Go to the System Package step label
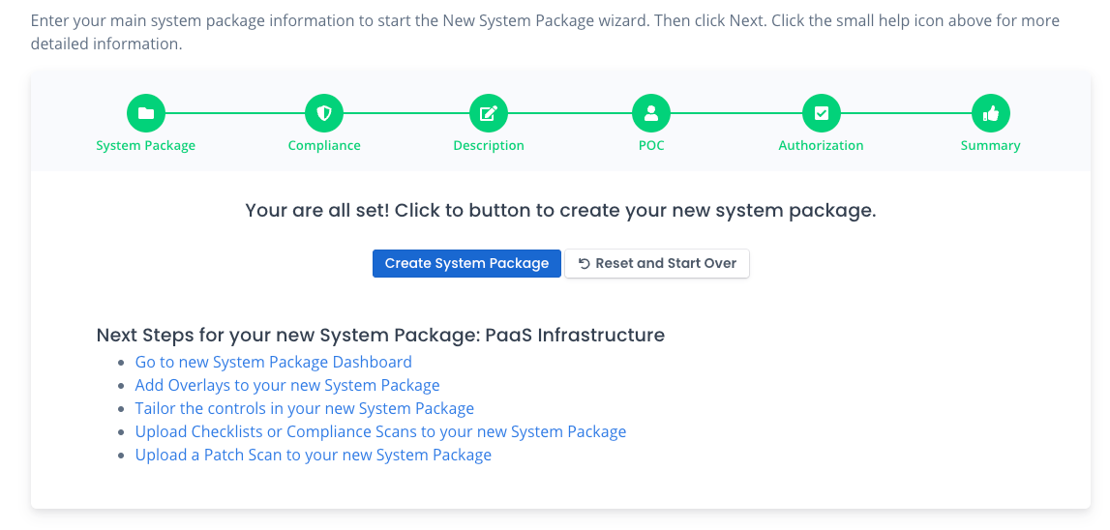This screenshot has width=1110, height=530. (146, 145)
